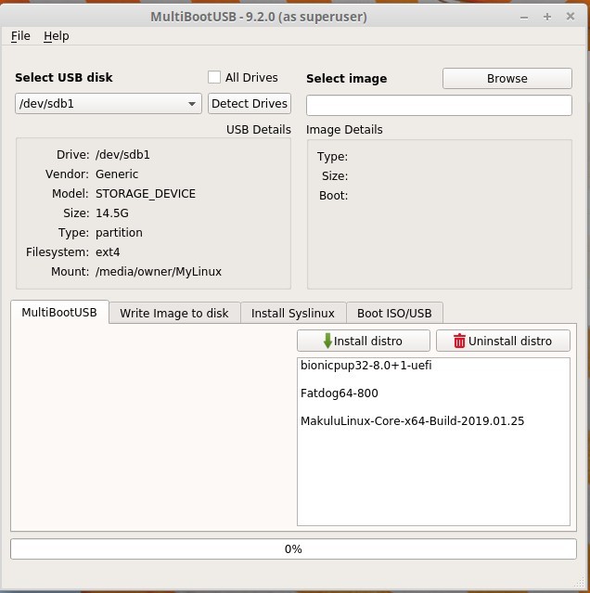The height and width of the screenshot is (593, 590).
Task: Open the Help menu
Action: pyautogui.click(x=57, y=36)
